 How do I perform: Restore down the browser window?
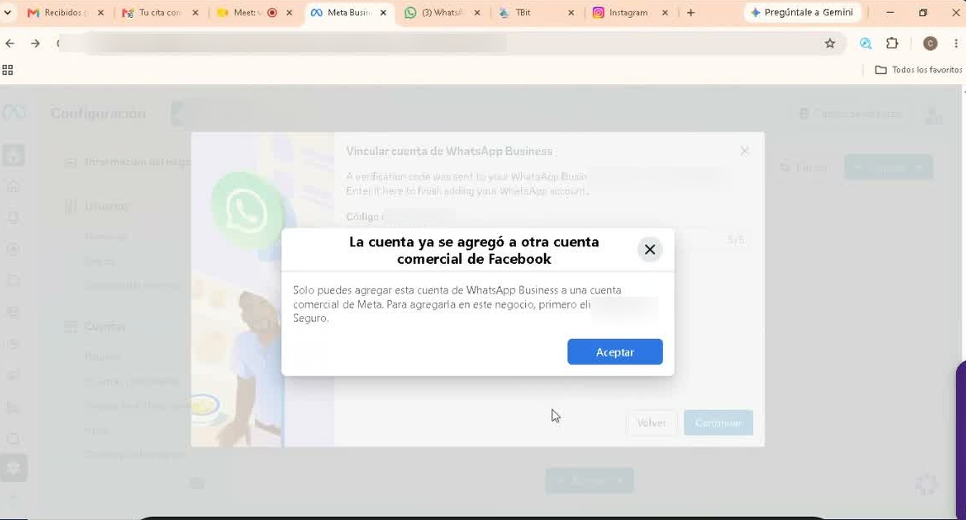pos(923,12)
